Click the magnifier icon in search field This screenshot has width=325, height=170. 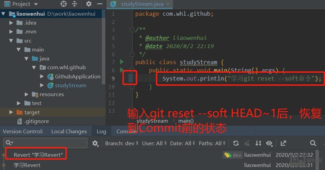point(9,143)
